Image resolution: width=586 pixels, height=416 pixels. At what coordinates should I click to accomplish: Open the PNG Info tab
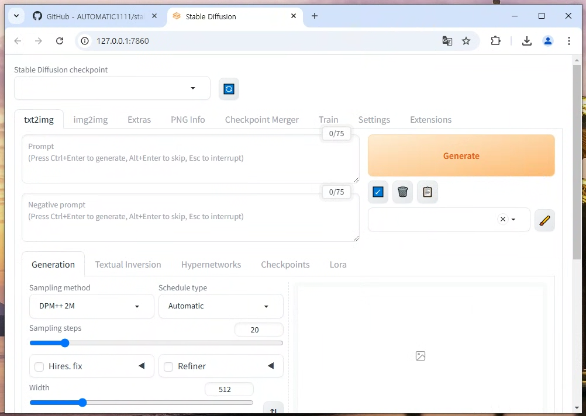click(188, 120)
